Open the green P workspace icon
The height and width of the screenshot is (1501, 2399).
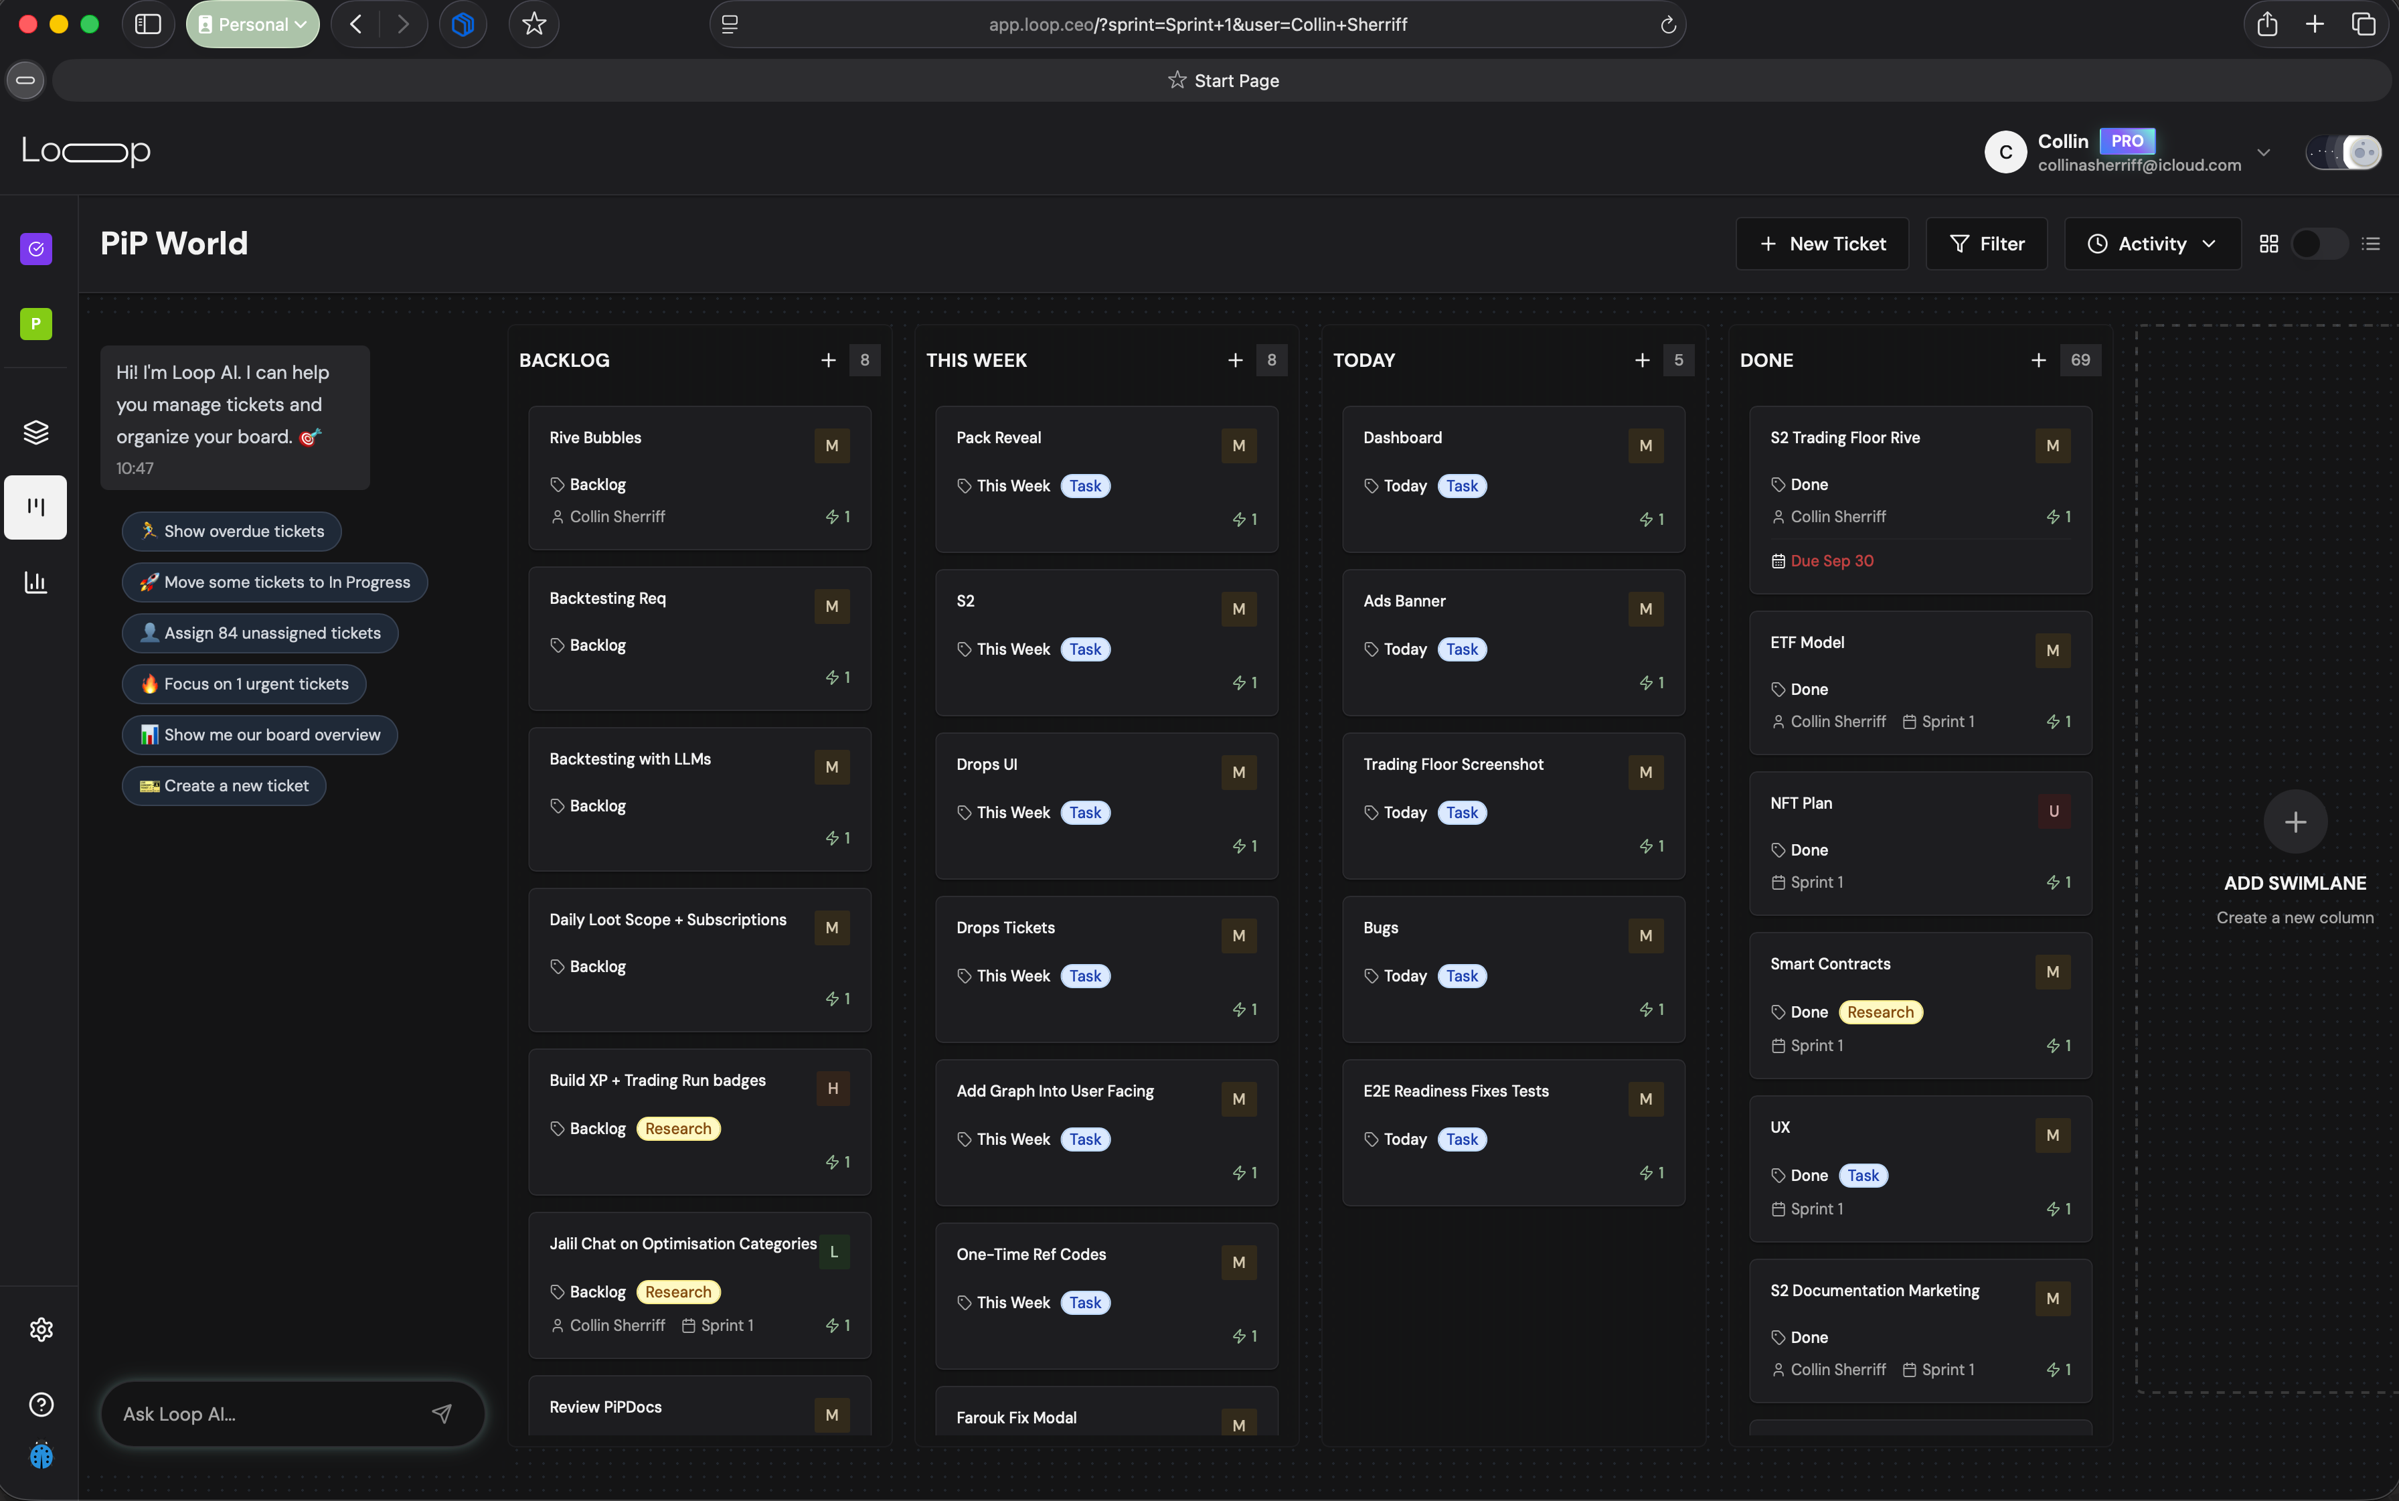tap(35, 323)
